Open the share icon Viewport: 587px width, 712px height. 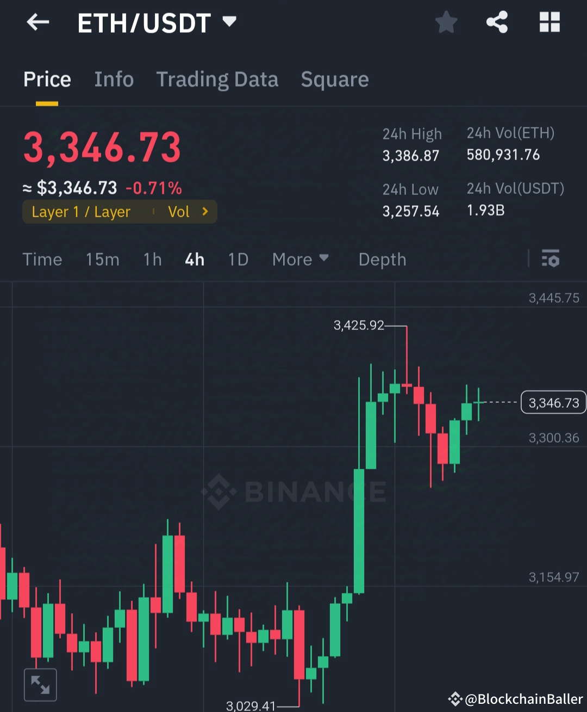click(497, 22)
